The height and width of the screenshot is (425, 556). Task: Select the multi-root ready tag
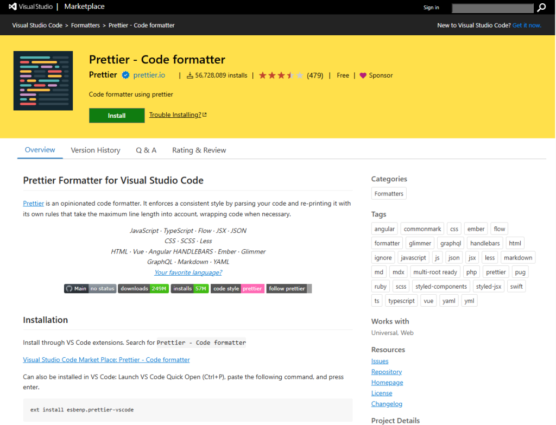[x=435, y=272]
